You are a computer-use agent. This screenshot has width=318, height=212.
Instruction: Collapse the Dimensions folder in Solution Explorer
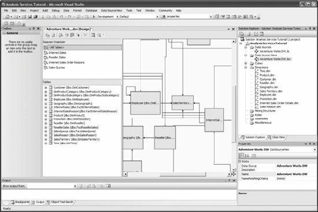click(x=246, y=67)
